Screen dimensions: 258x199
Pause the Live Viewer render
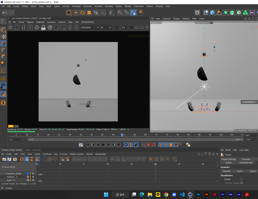click(24, 28)
